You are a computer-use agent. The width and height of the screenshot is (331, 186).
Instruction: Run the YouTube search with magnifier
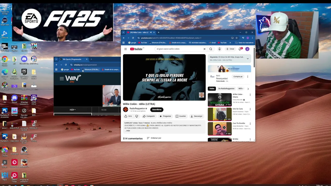211,49
